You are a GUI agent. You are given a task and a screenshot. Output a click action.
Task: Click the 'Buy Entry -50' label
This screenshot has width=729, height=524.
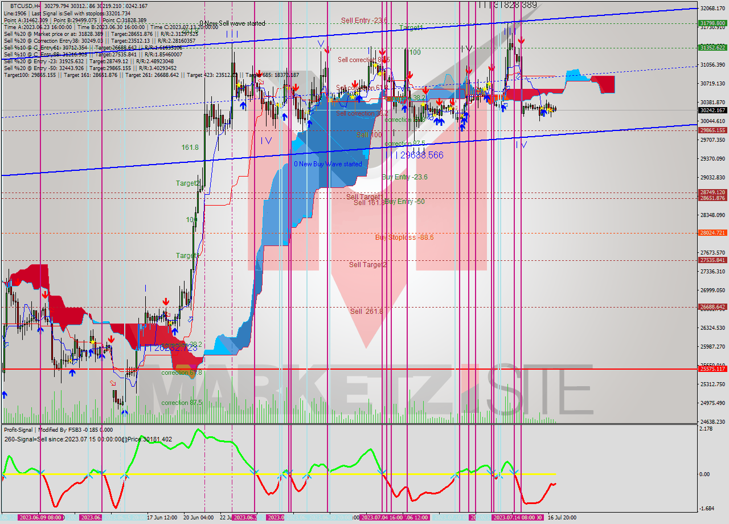click(x=405, y=202)
